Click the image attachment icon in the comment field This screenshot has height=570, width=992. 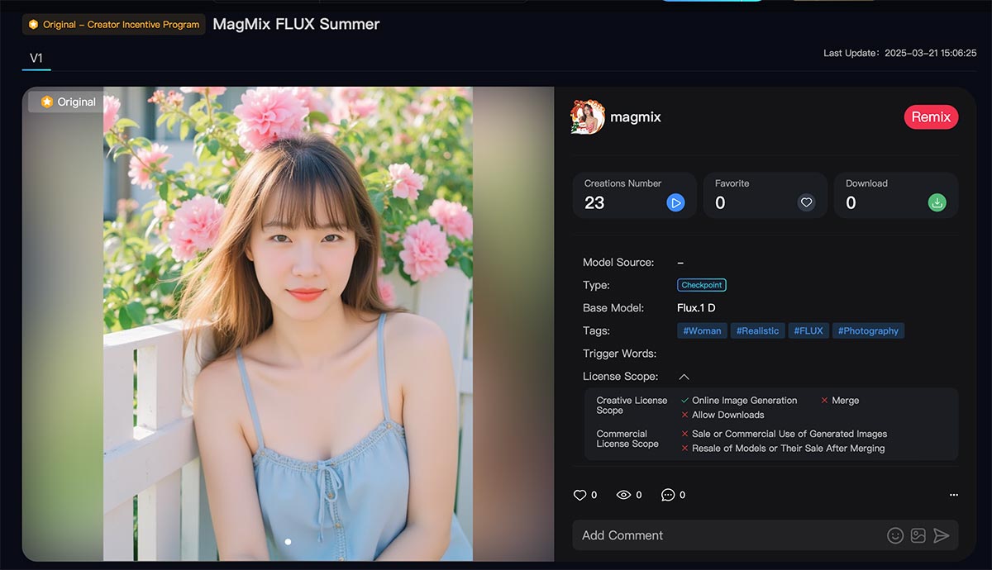[x=918, y=535]
